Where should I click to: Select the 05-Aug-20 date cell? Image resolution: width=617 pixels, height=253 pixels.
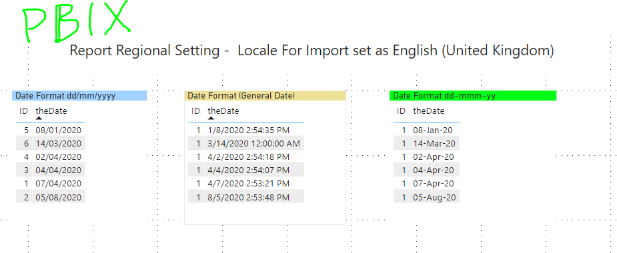point(434,197)
